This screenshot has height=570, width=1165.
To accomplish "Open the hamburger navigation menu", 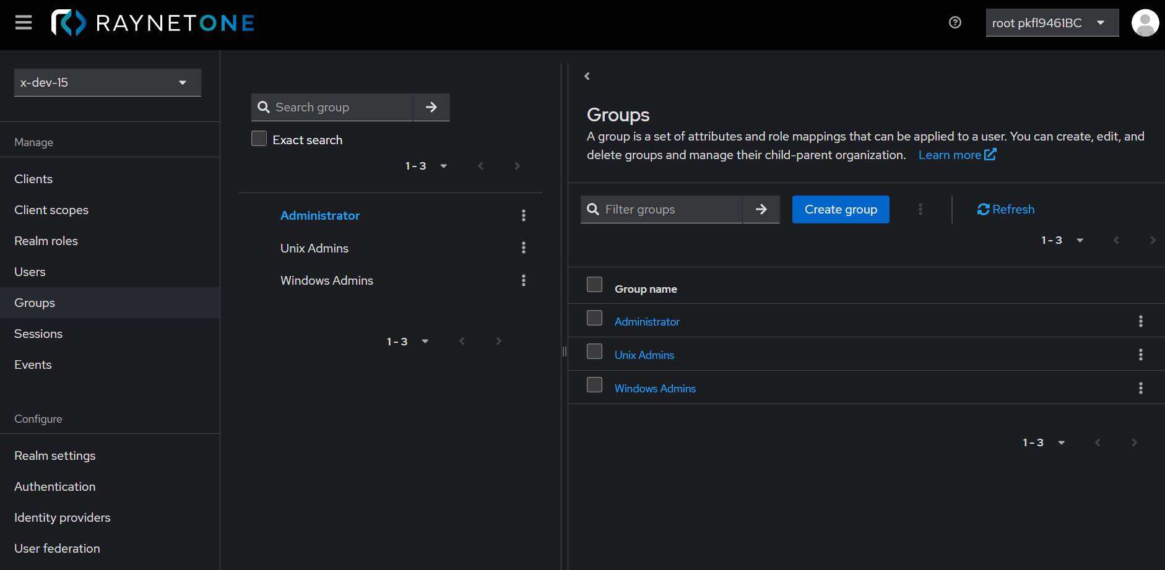I will 23,22.
